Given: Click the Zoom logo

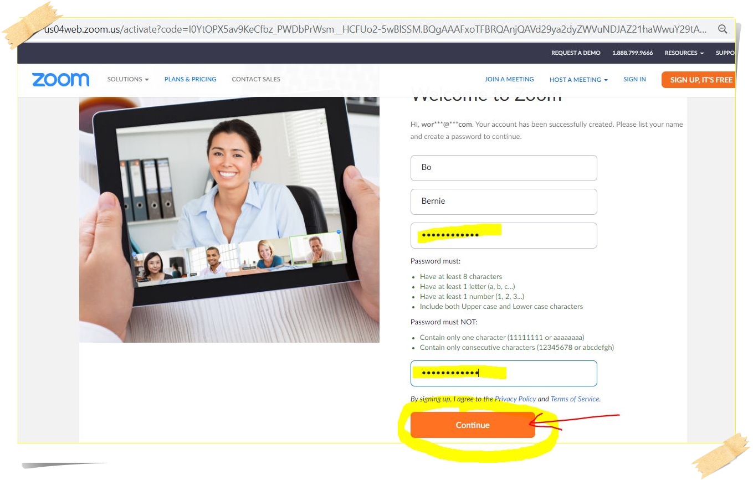Looking at the screenshot, I should coord(60,80).
